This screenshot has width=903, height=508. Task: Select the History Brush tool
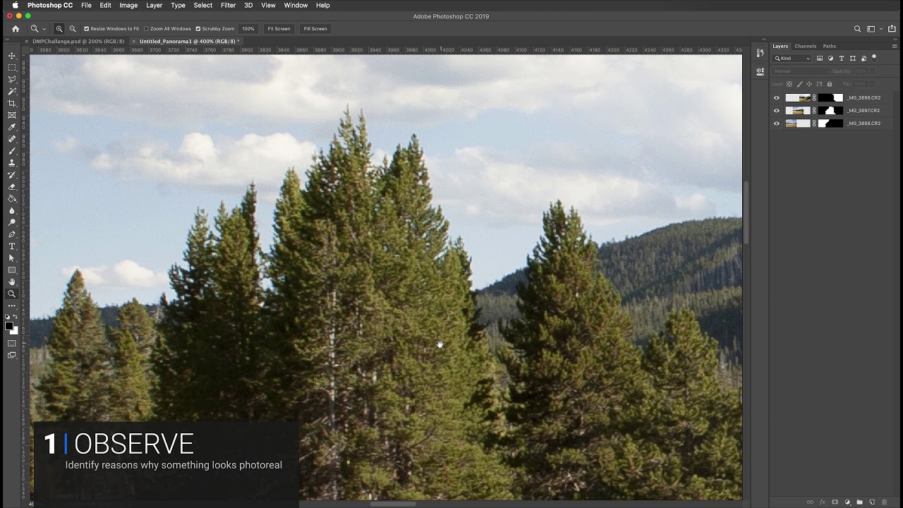(12, 175)
